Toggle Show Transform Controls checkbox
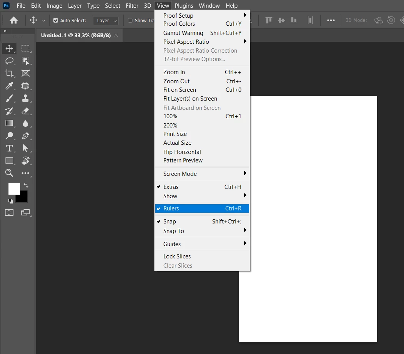 [130, 20]
